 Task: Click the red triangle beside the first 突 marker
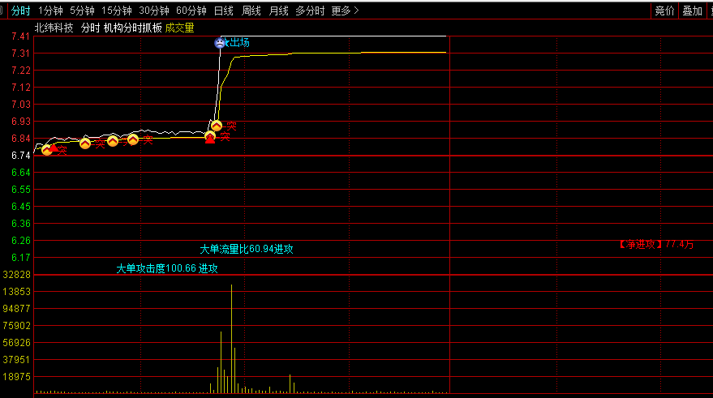pos(54,148)
